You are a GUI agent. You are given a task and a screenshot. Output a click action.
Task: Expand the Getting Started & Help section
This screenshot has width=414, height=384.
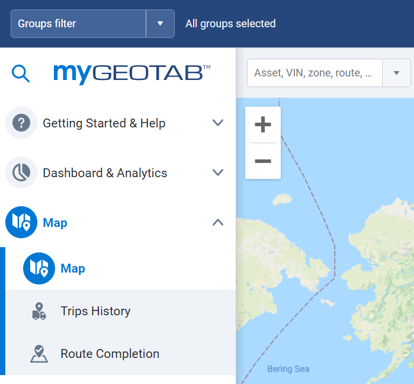[218, 123]
